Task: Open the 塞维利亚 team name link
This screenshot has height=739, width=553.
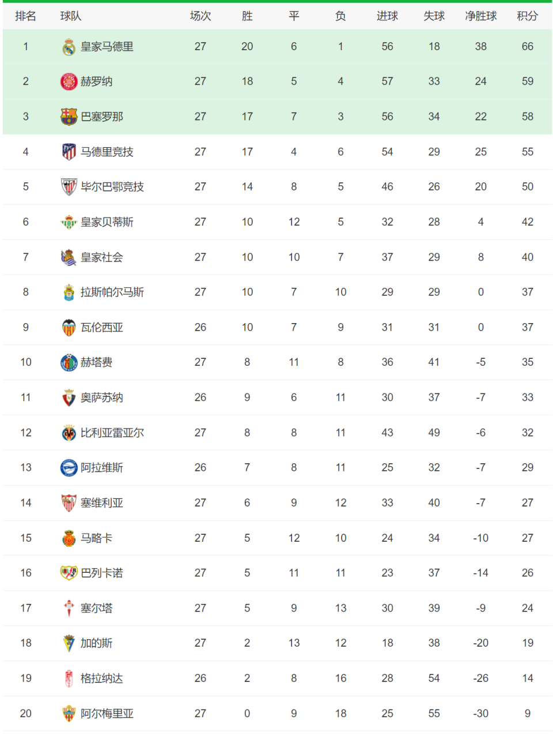Action: 102,503
